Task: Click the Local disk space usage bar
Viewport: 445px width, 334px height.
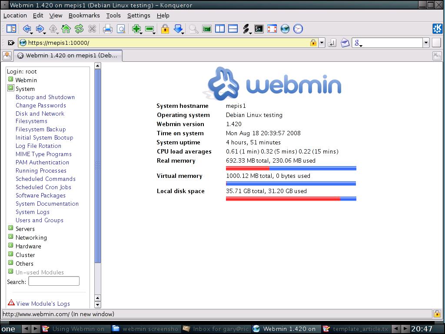Action: point(291,199)
